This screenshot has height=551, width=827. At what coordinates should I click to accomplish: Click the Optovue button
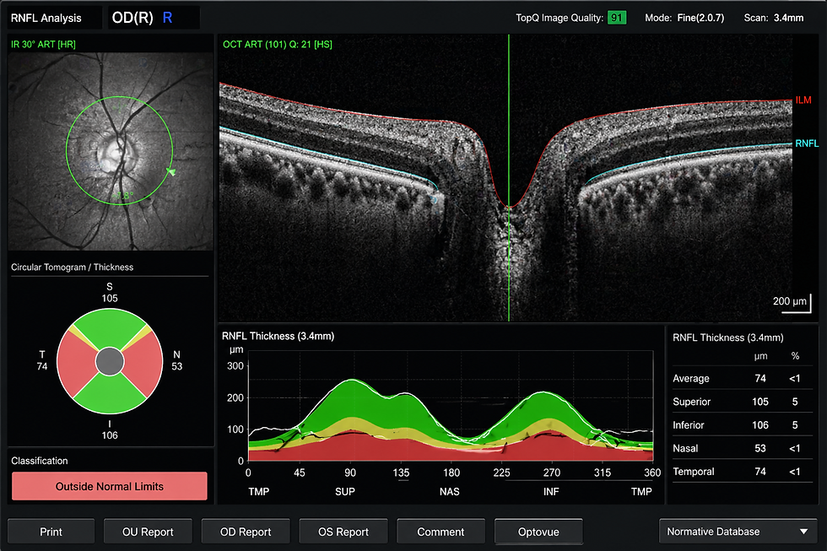click(538, 532)
